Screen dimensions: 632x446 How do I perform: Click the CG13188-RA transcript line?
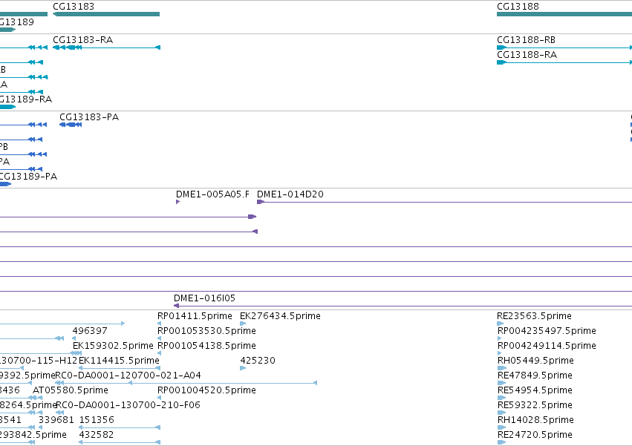point(564,62)
